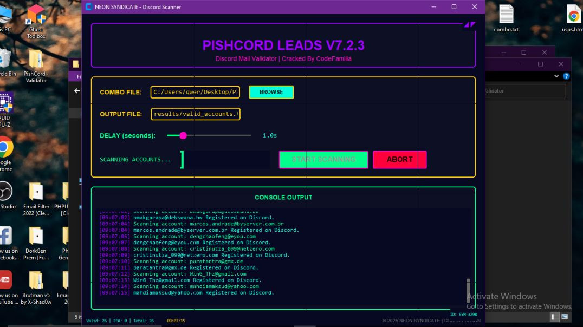Select the Recycle Bin desktop icon
Viewport: 583px width, 327px height.
(7, 62)
